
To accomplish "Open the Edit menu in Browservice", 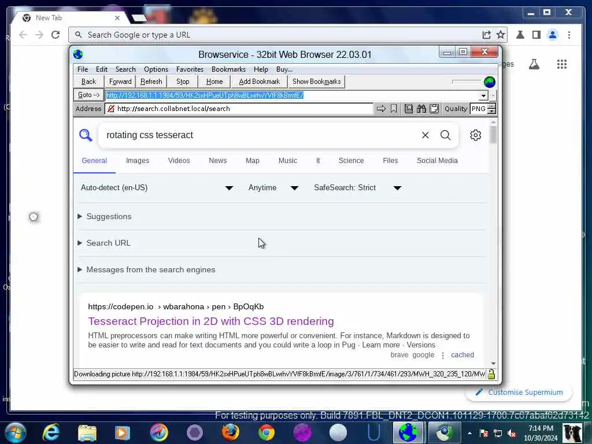I will (x=102, y=69).
